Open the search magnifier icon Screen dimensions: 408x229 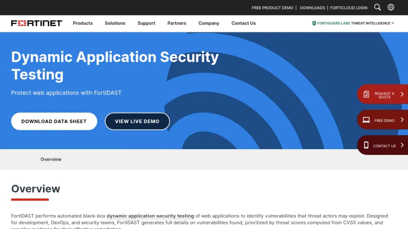tap(377, 7)
